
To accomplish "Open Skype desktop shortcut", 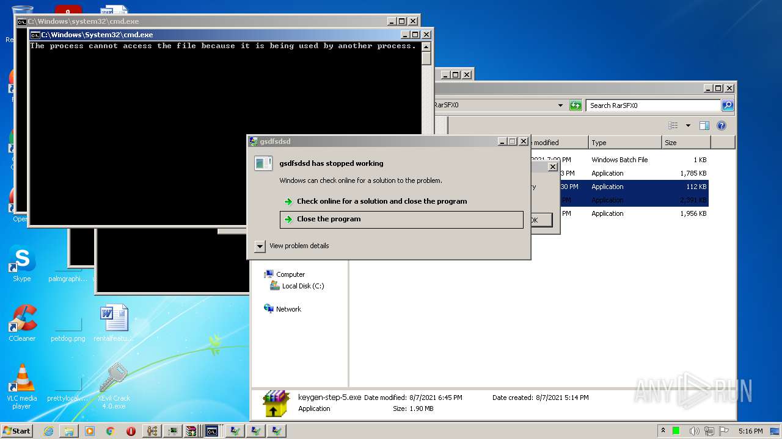I will 22,264.
